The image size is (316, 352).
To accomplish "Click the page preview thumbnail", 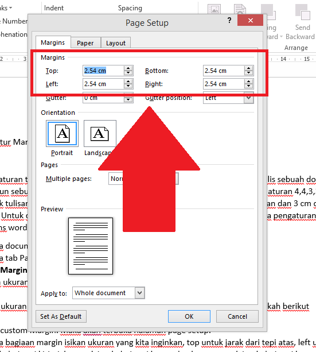I will (91, 246).
